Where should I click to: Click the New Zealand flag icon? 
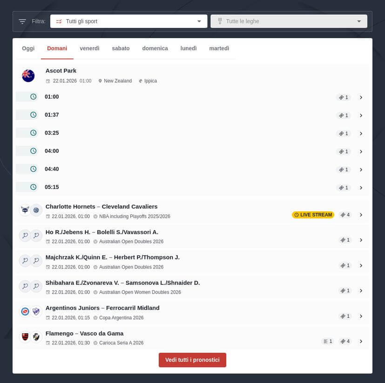tap(28, 75)
